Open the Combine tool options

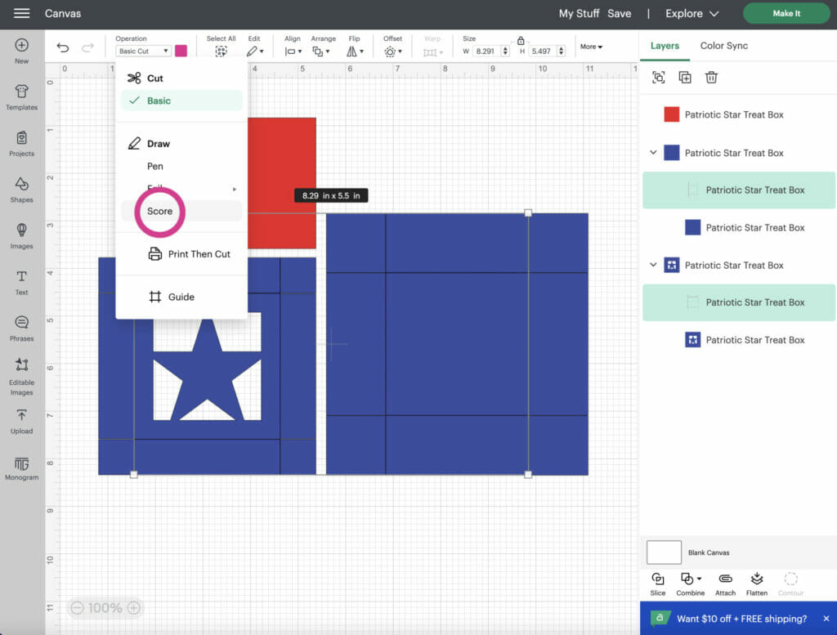(690, 583)
